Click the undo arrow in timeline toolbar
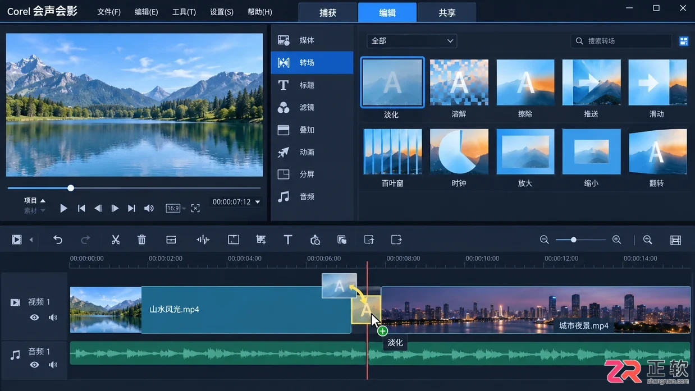The image size is (695, 391). click(x=58, y=240)
